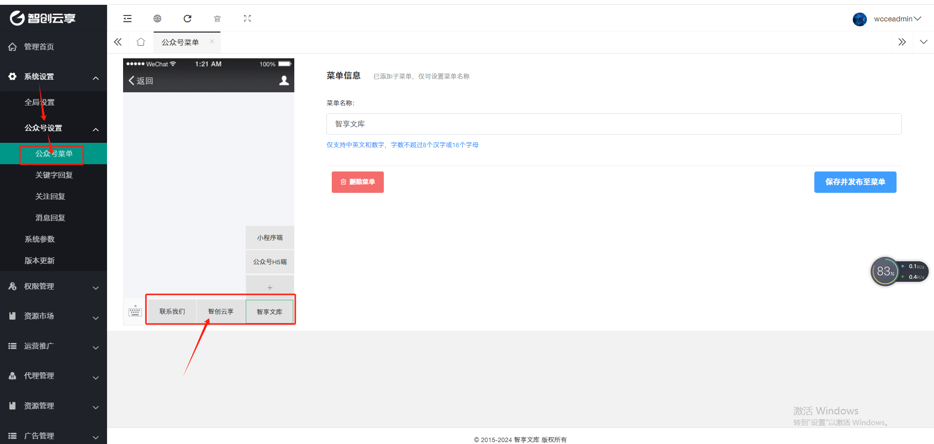Open 关键字回复 in sidebar
934x444 pixels.
click(54, 175)
